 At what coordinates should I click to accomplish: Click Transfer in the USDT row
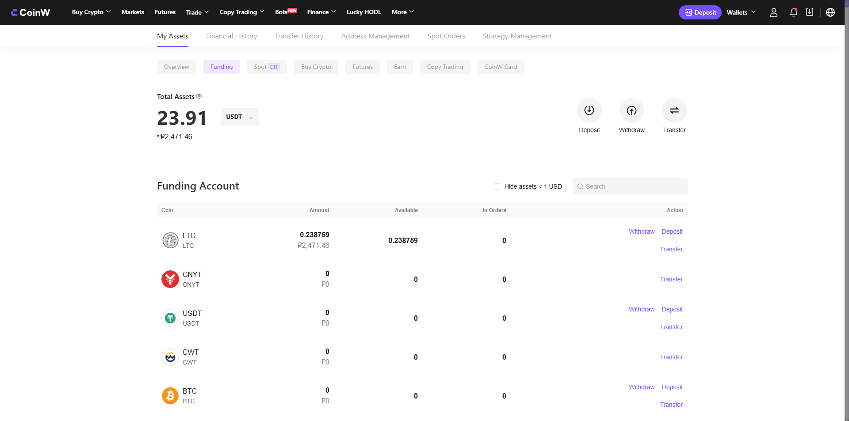[x=671, y=327]
